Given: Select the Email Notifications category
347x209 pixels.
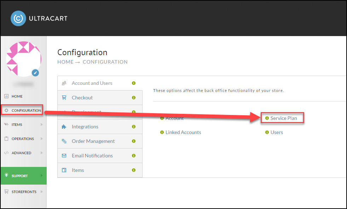Looking at the screenshot, I should (100, 156).
